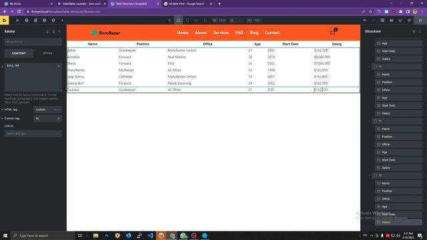
Task: Click the undo arrow in the top toolbar
Action: click(365, 21)
